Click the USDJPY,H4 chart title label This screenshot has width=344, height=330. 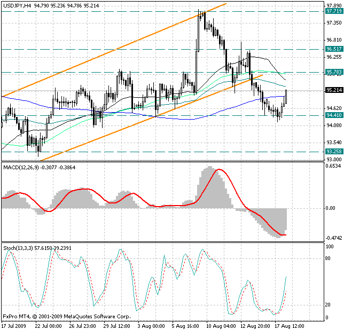(x=16, y=5)
